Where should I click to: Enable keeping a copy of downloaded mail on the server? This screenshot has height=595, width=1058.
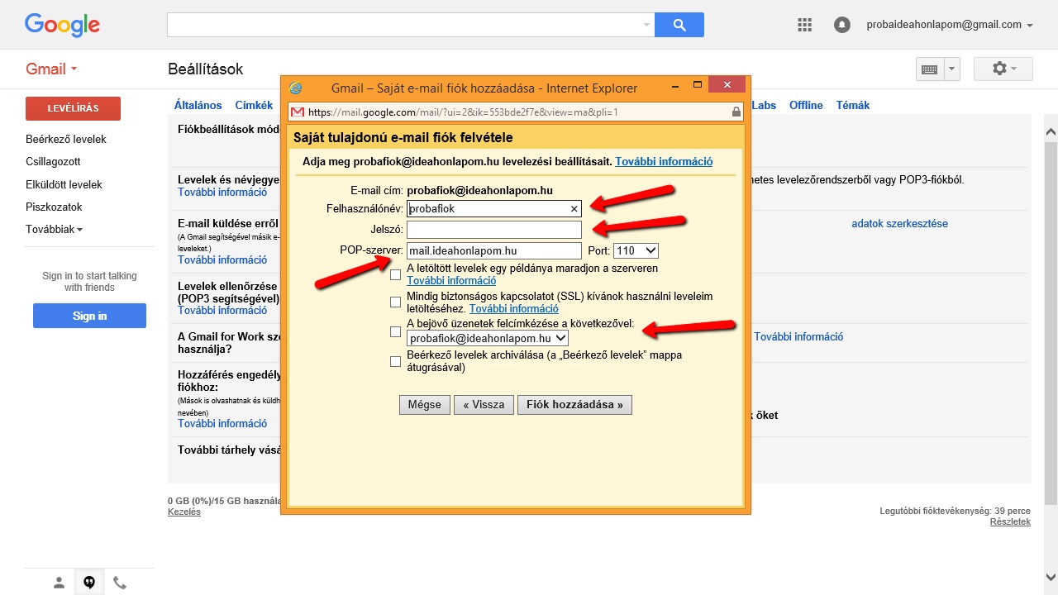396,274
